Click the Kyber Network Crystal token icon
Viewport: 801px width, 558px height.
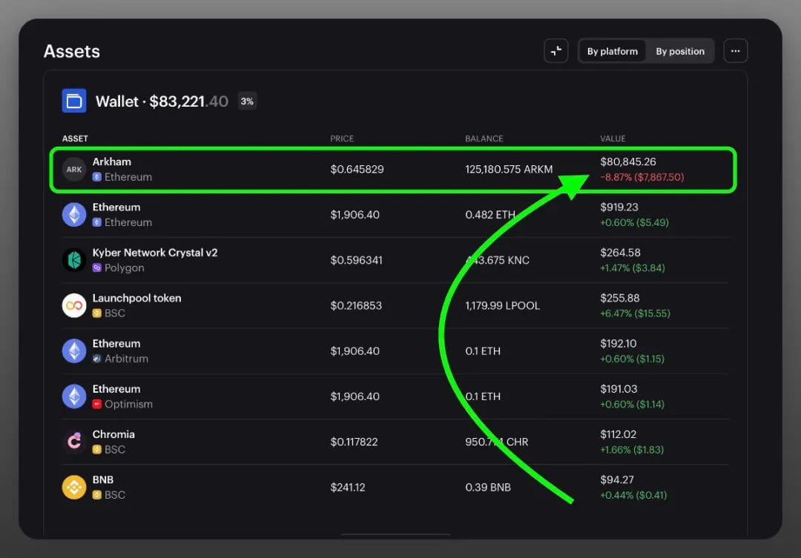(74, 260)
